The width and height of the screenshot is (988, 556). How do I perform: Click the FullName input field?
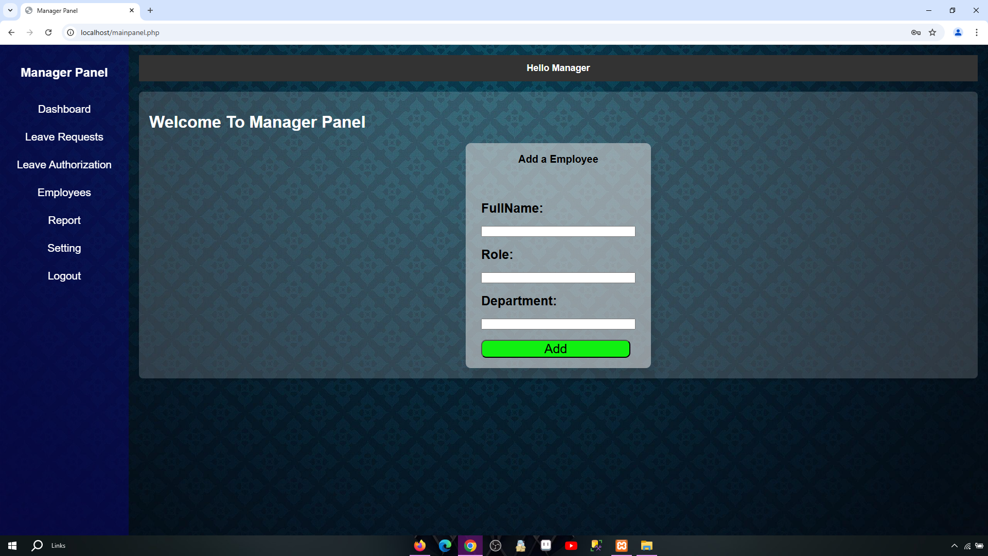tap(558, 231)
